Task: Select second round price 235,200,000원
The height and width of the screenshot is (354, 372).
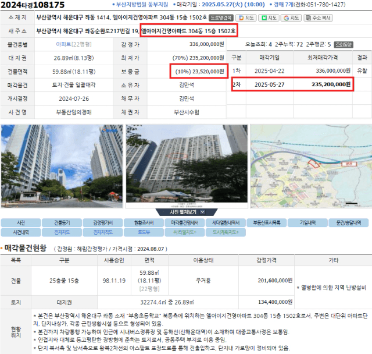Action: [331, 84]
